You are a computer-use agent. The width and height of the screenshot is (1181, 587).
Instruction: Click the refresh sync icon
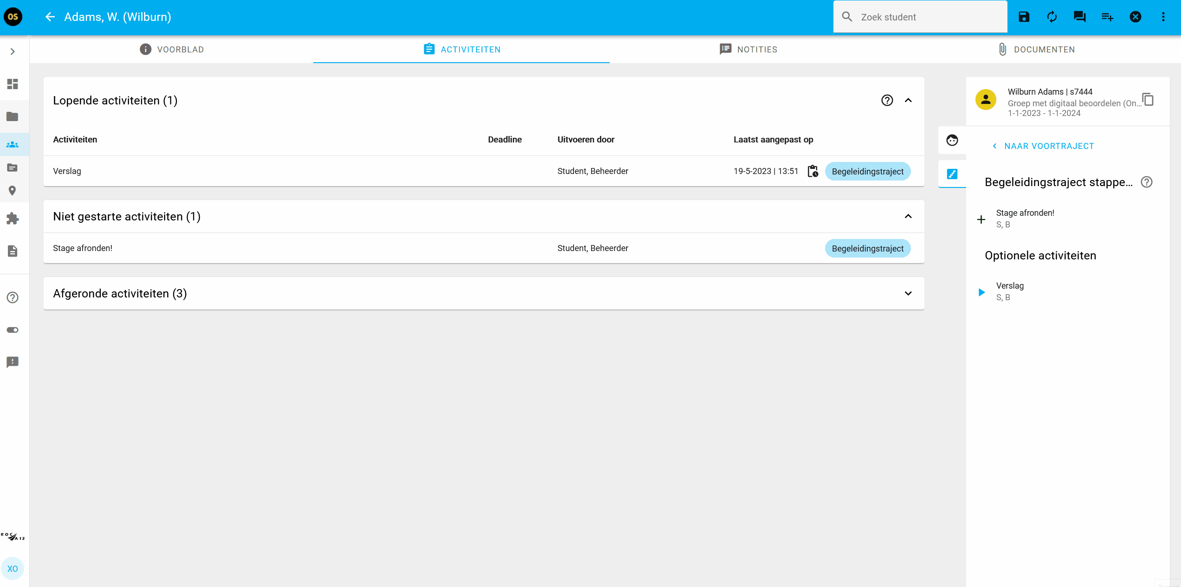point(1052,17)
